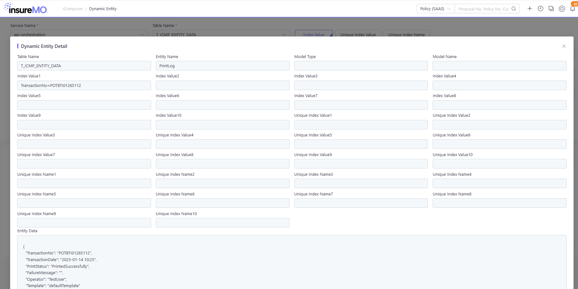Click the plus add icon in header
This screenshot has width=578, height=289.
tap(530, 9)
